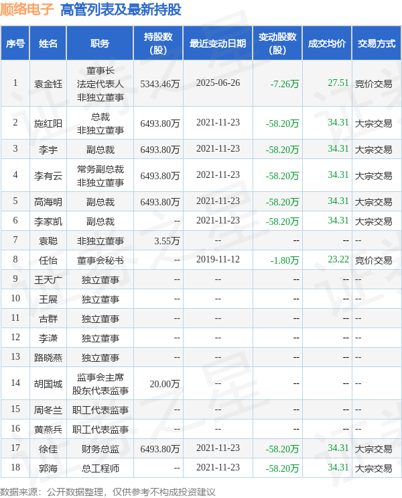Click the holding value 3.55万
Image resolution: width=402 pixels, height=498 pixels.
167,241
